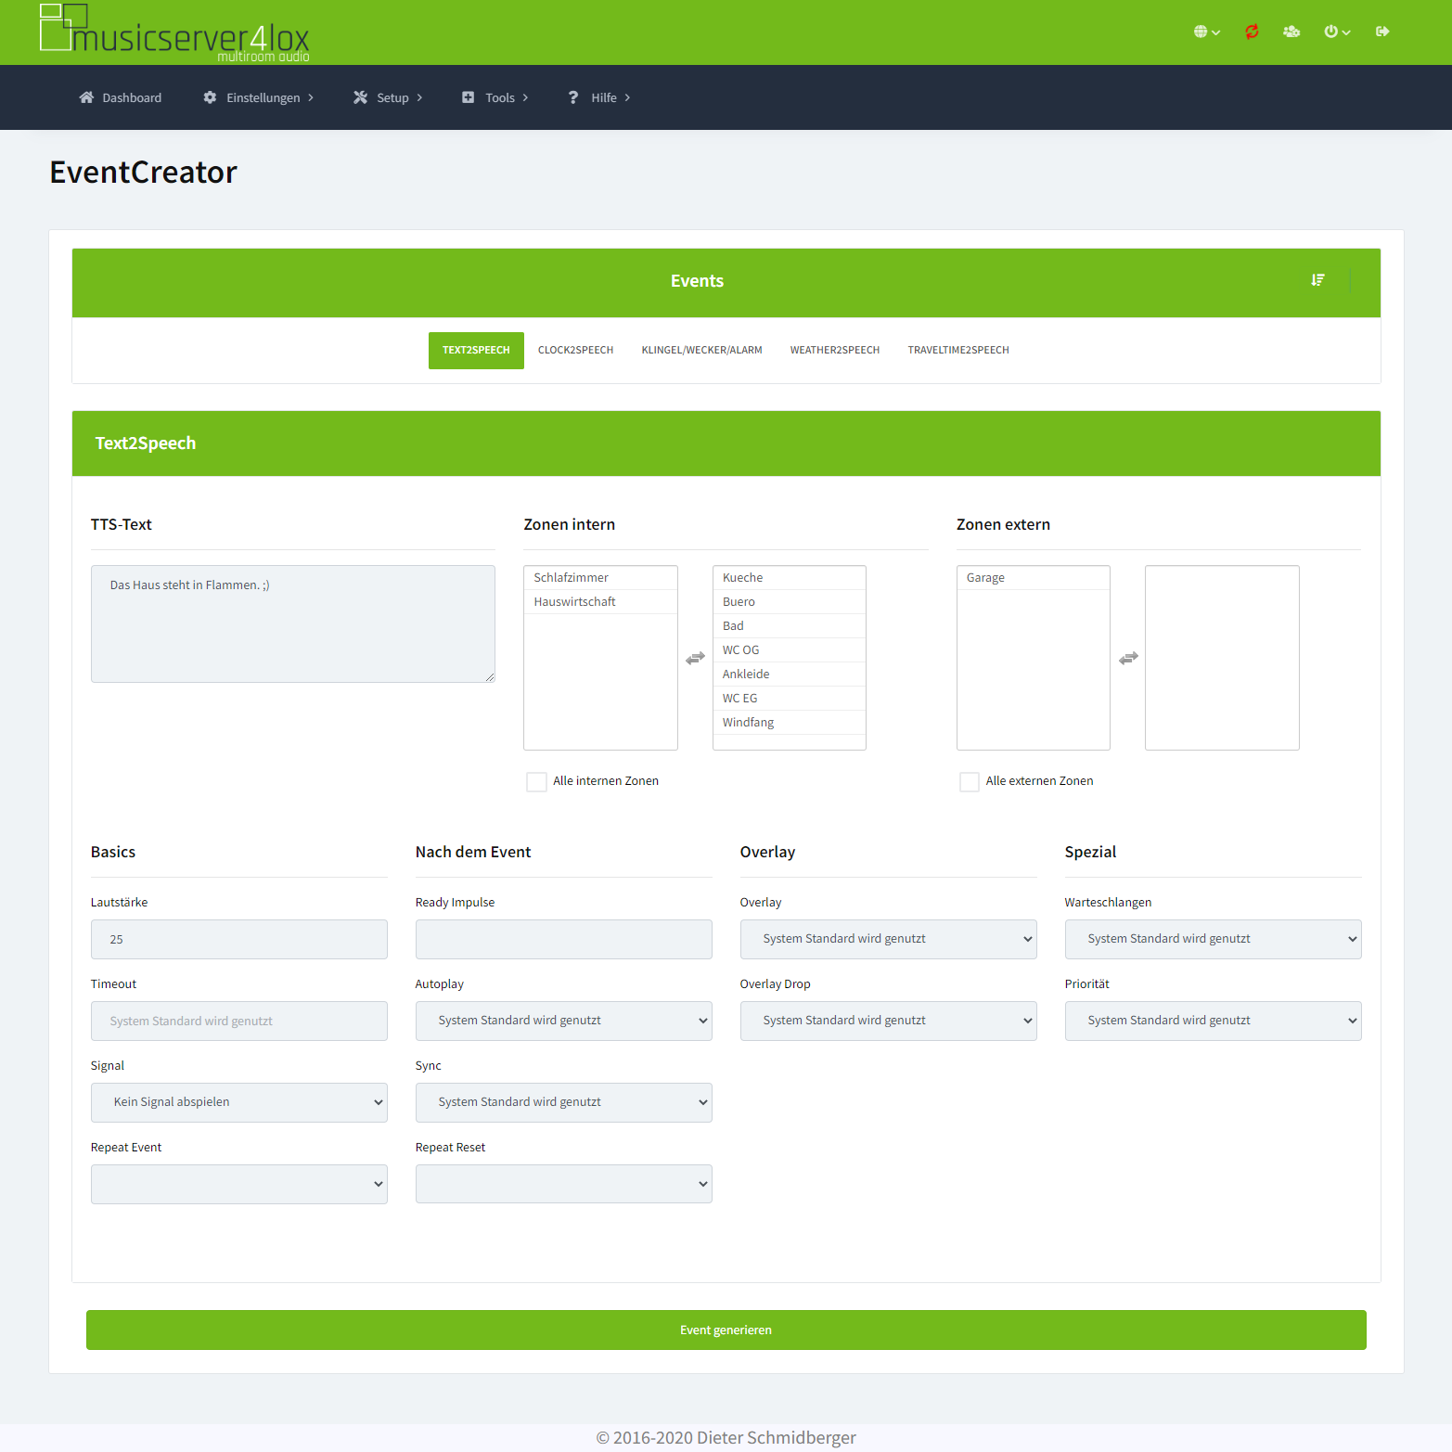The image size is (1452, 1452).
Task: Select Schlafzimmer in the internal zones list
Action: pyautogui.click(x=601, y=578)
